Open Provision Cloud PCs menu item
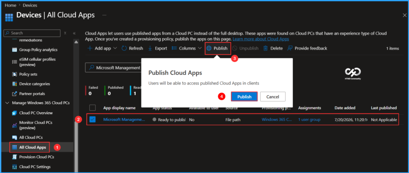This screenshot has height=173, width=409. [36, 157]
